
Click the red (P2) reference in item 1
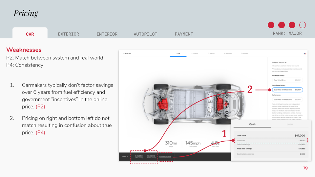[40, 107]
